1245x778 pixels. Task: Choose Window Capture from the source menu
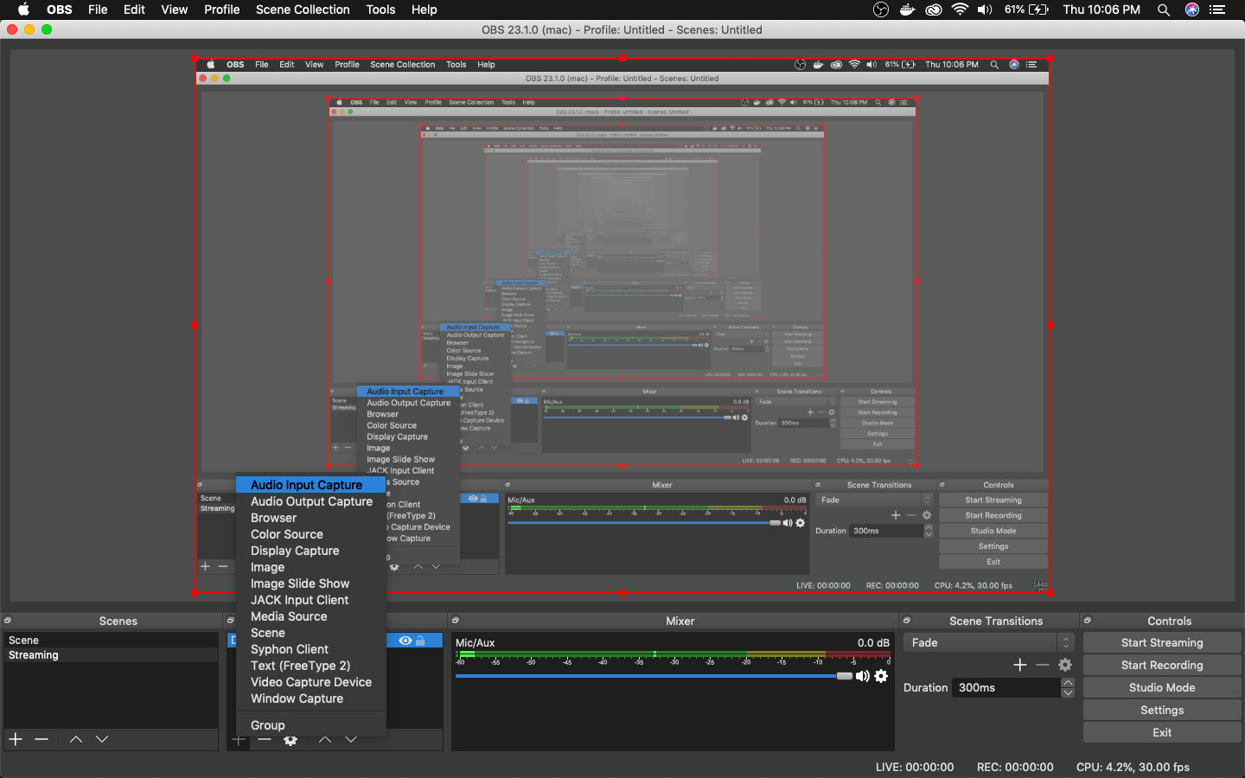tap(311, 698)
